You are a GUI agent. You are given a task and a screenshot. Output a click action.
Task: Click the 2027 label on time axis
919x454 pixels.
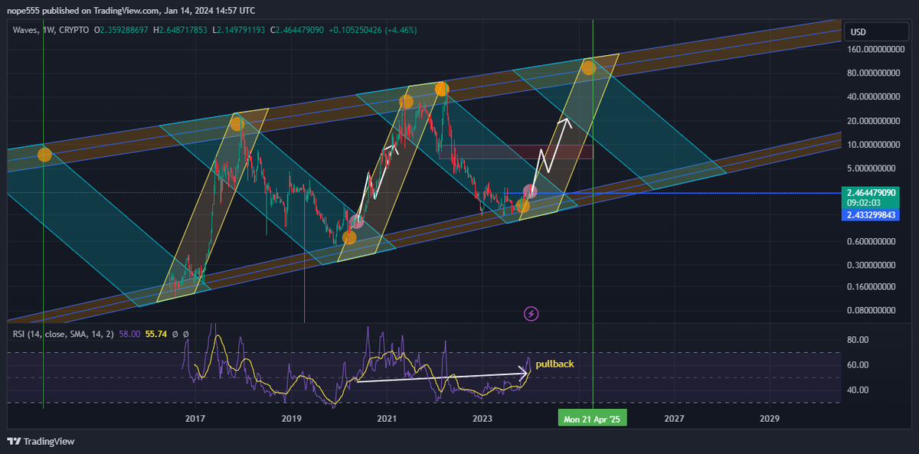click(x=674, y=419)
